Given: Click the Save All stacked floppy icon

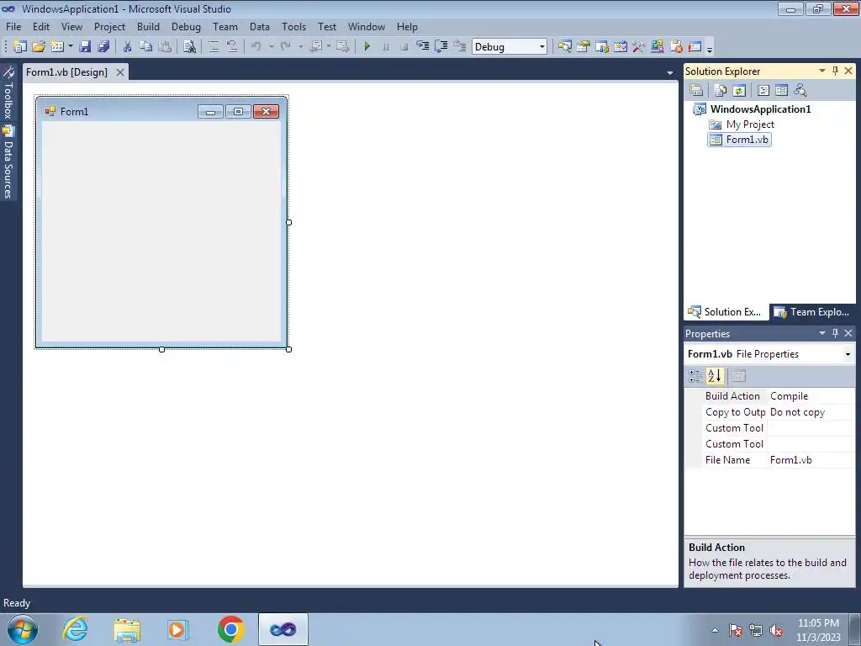Looking at the screenshot, I should tap(103, 47).
